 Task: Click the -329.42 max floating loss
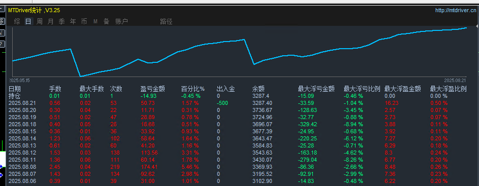click(307, 124)
